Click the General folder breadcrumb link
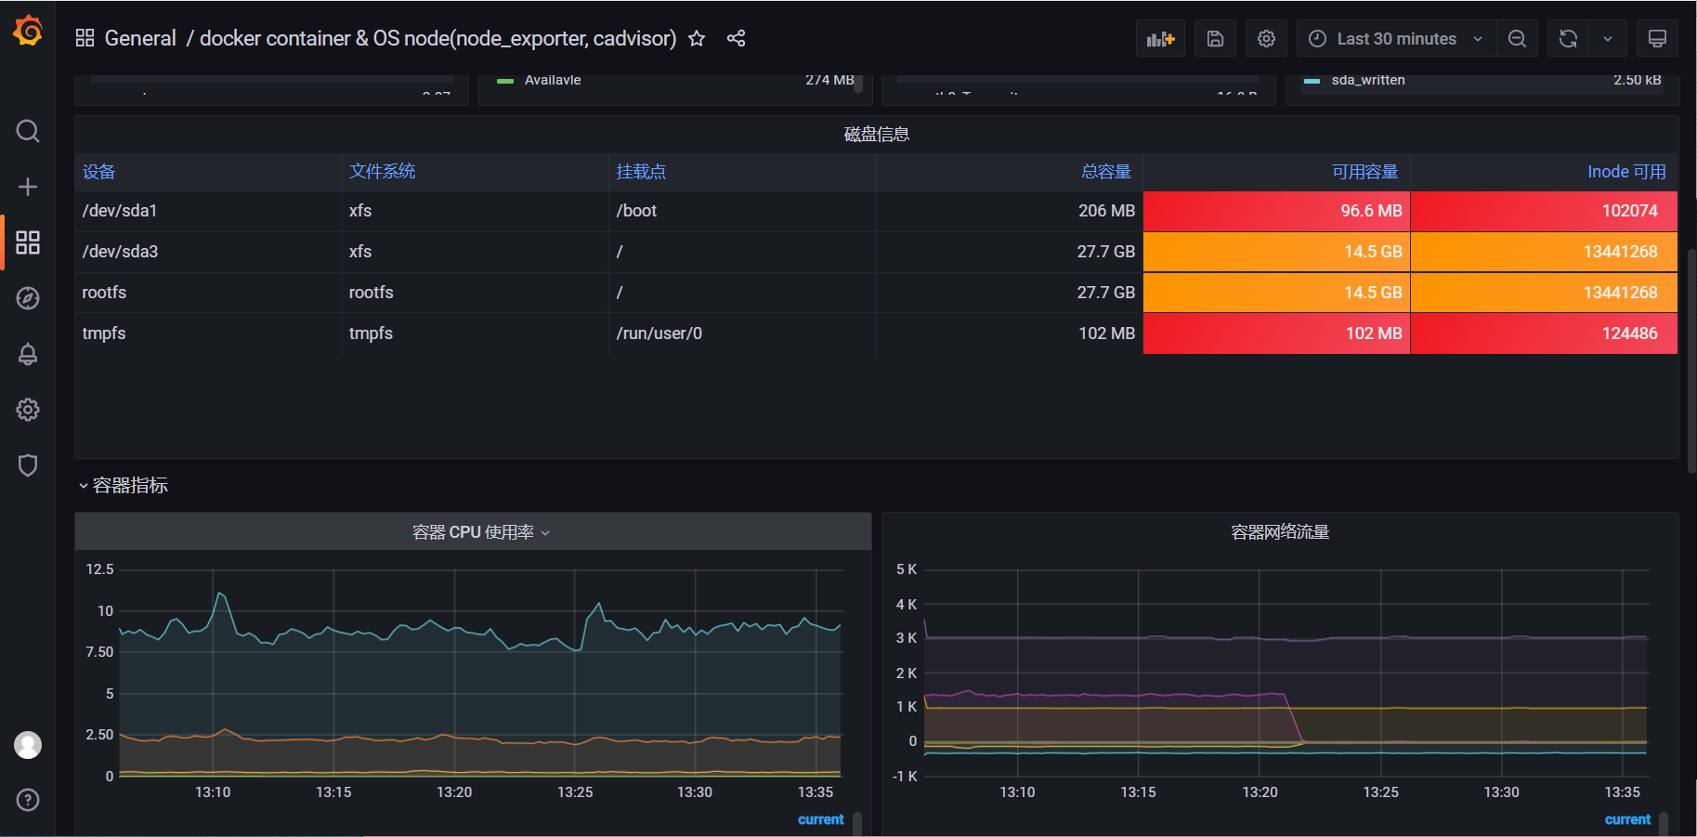 [x=139, y=39]
